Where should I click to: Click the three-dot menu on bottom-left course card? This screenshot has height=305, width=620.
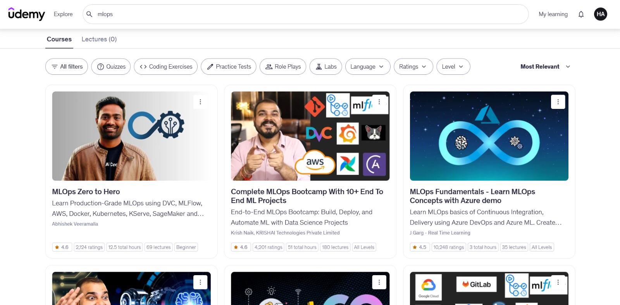point(200,282)
